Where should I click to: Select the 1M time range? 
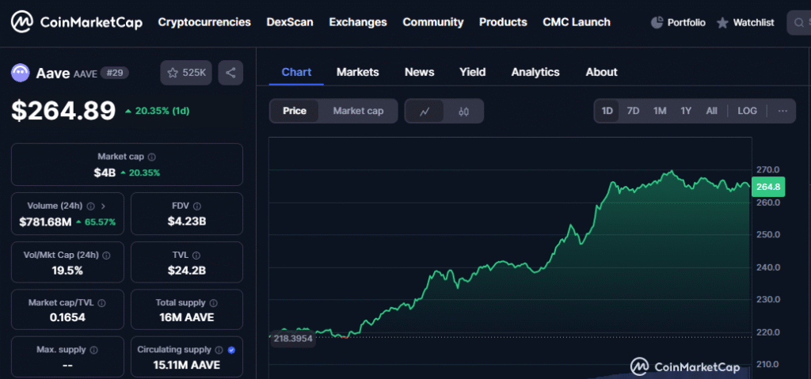coord(660,111)
